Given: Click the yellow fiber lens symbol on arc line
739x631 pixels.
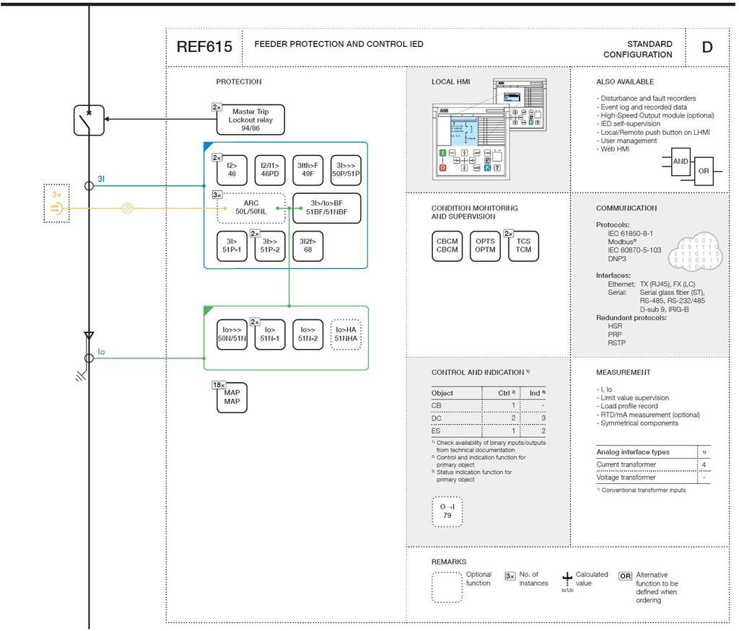Looking at the screenshot, I should [127, 208].
